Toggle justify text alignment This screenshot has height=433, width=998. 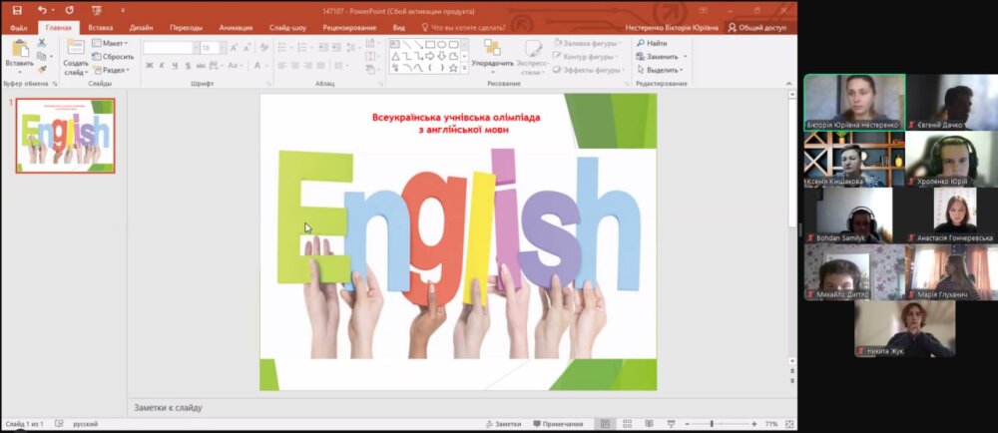pos(321,66)
